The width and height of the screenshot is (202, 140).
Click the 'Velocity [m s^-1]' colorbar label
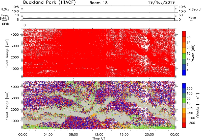(197, 105)
